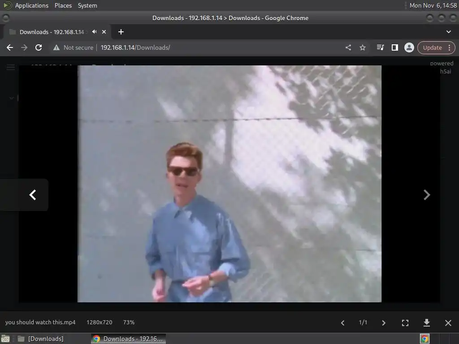Close the Downloads - 192.168.1.14 tab
Screen dimensions: 459x344
(104, 32)
